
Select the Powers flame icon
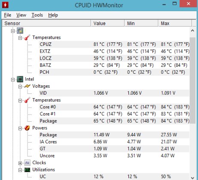(27, 128)
